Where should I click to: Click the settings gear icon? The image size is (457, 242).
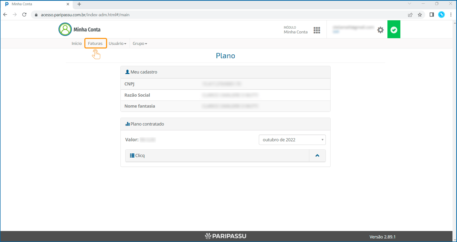point(380,30)
